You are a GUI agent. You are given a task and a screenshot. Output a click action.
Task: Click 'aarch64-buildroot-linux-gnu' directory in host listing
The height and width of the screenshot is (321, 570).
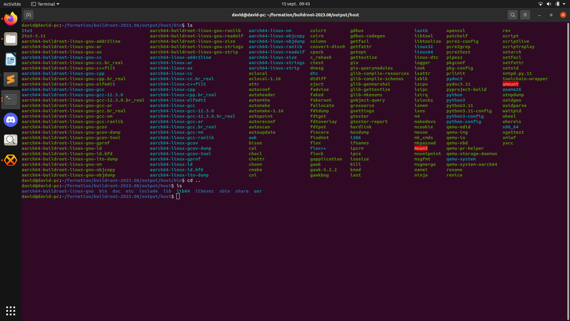point(58,191)
